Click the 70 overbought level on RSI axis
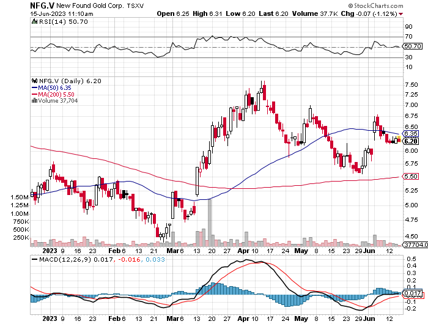The width and height of the screenshot is (428, 324). coord(408,37)
